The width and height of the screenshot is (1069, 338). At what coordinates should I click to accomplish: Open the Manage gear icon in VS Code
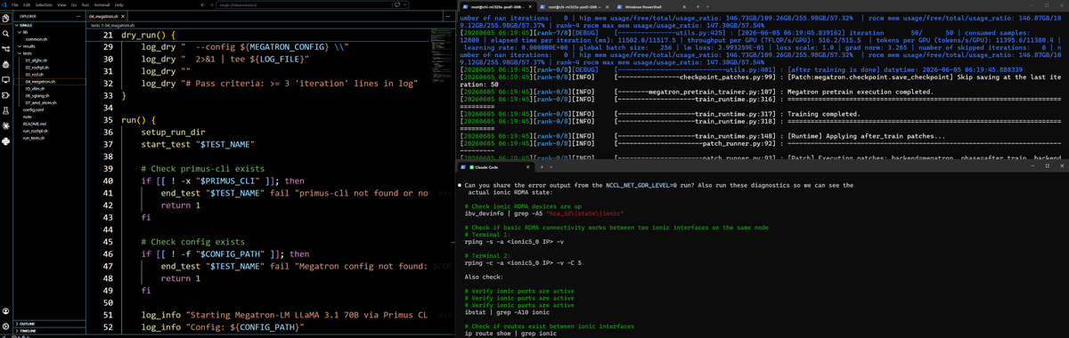point(5,327)
